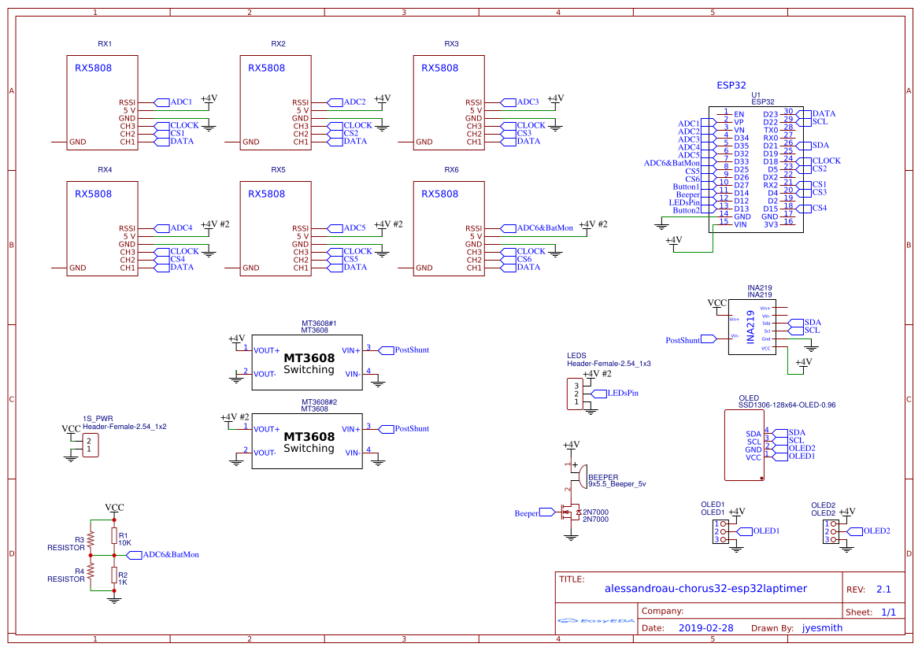Select the RX6 RX5808 module body

coord(450,229)
